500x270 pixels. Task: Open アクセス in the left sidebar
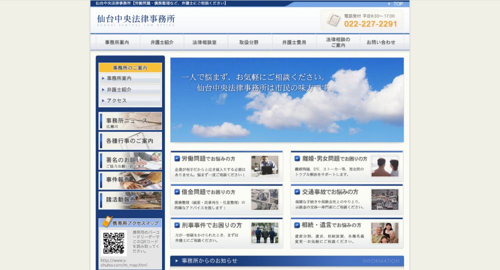pos(116,100)
